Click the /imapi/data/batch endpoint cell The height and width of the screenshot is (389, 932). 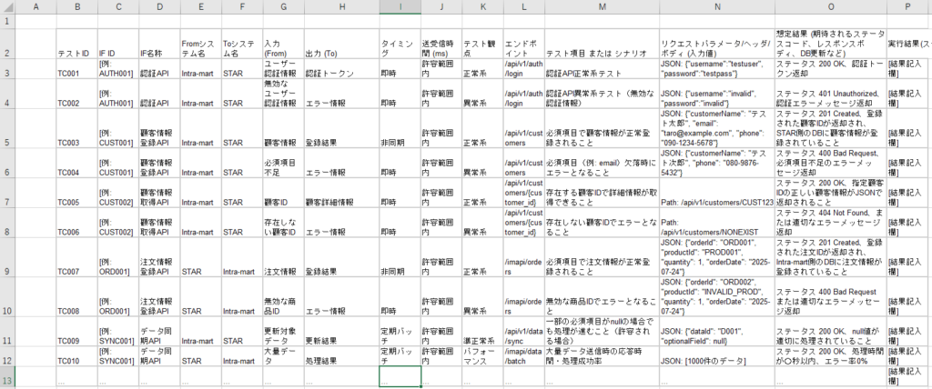click(523, 356)
